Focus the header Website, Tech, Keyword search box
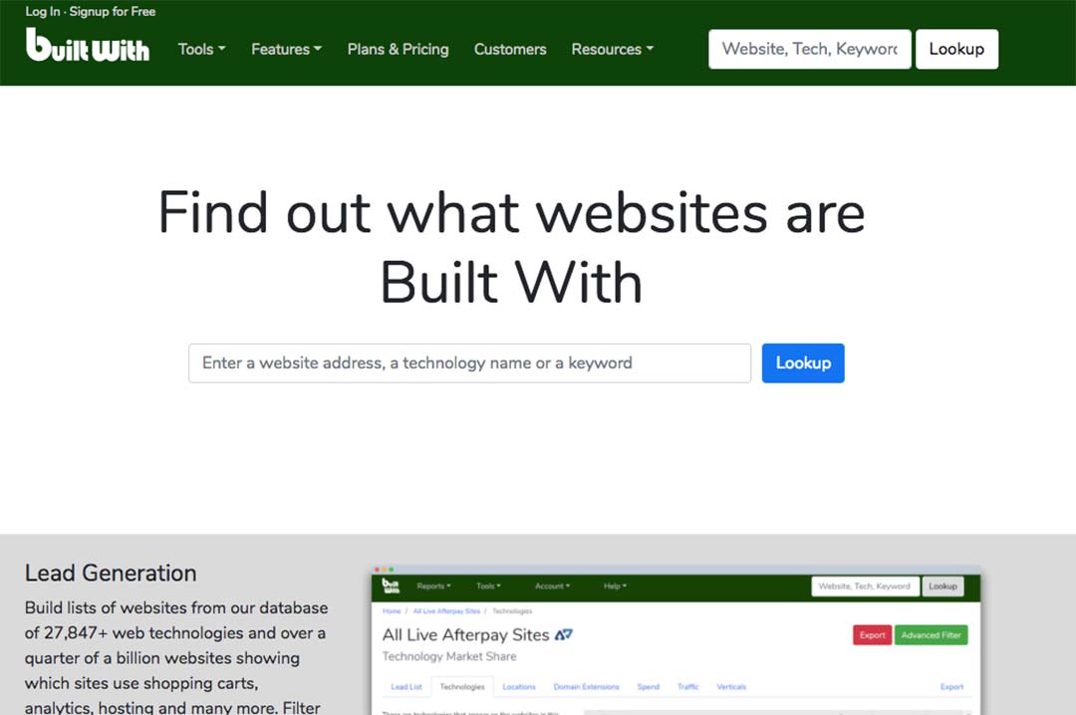 point(809,49)
